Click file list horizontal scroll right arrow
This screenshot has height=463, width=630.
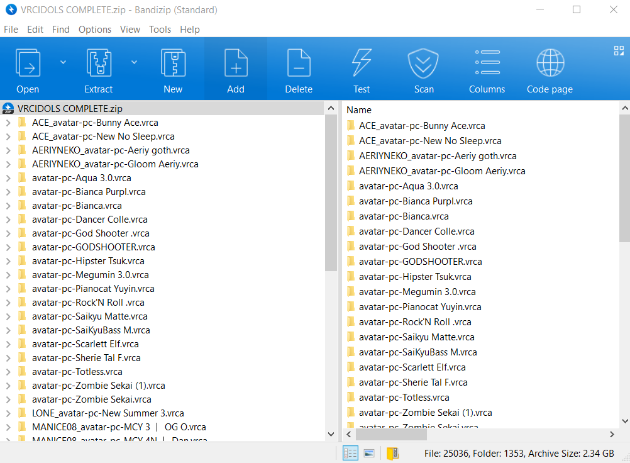(612, 435)
